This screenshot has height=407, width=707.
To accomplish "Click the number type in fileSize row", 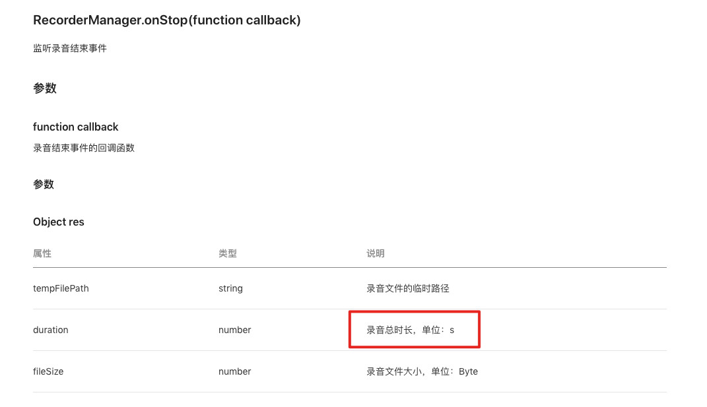I will 234,371.
